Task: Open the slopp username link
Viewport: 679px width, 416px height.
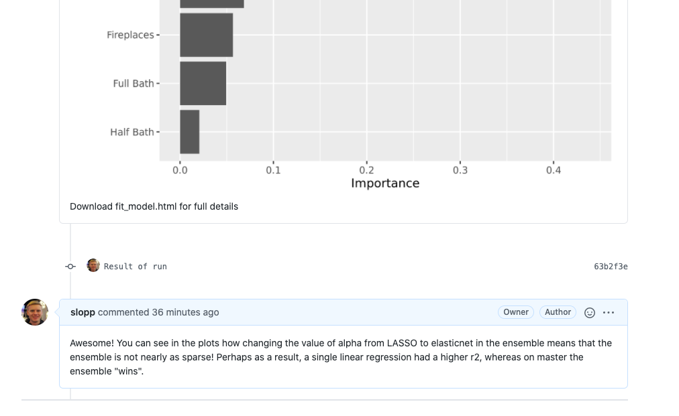Action: point(83,312)
